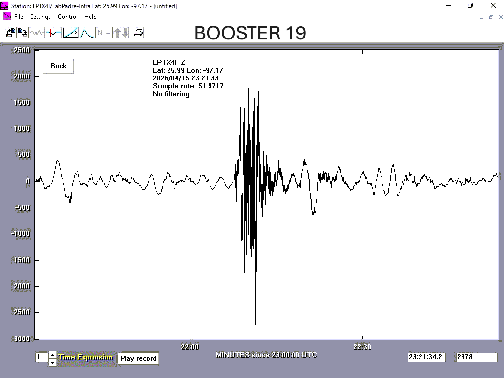Restore the inner document window
The image size is (504, 378).
click(x=491, y=17)
